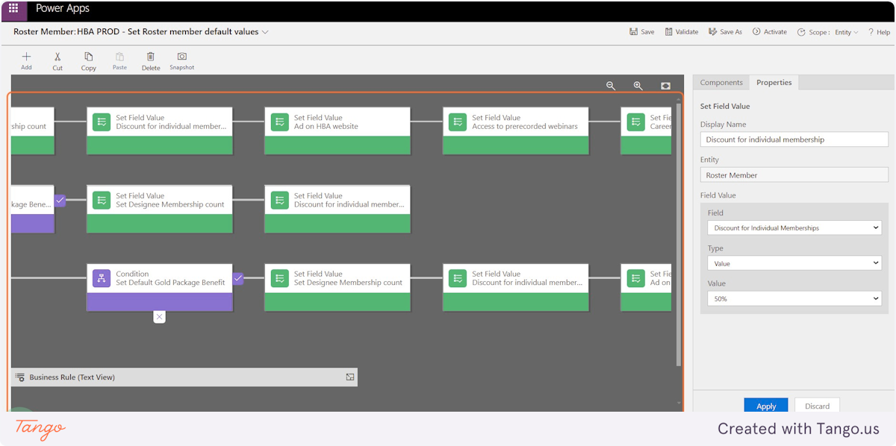This screenshot has height=446, width=896.
Task: Click the Entity field Roster Member
Action: click(794, 175)
